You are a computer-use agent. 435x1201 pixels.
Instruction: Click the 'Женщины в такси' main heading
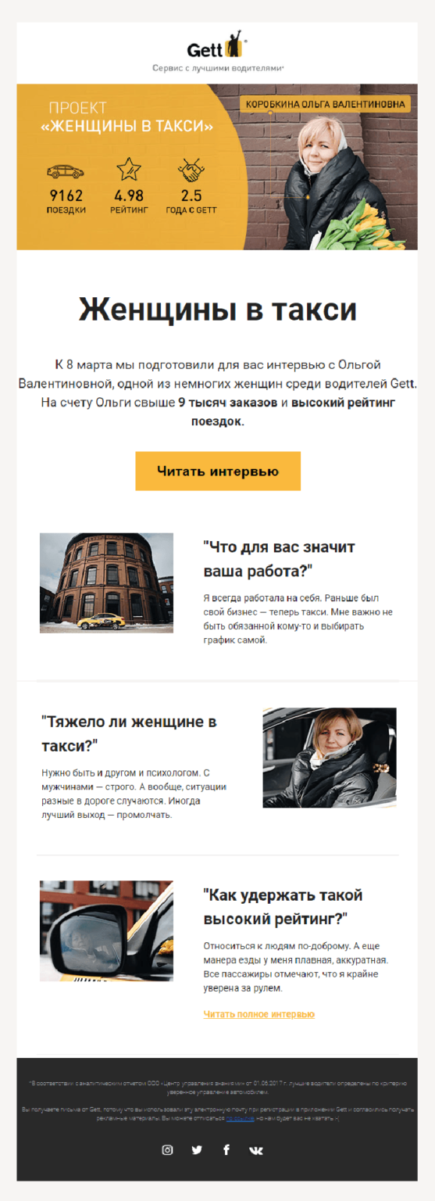coord(218,310)
